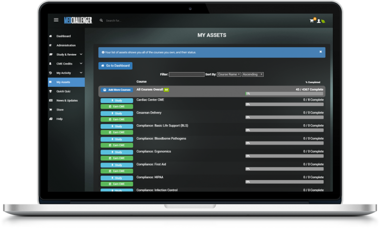
Task: Click Study for Compliance: First Aid
Action: tap(117, 165)
